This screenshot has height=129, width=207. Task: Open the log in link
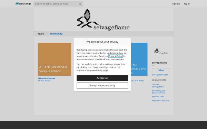click(x=187, y=4)
